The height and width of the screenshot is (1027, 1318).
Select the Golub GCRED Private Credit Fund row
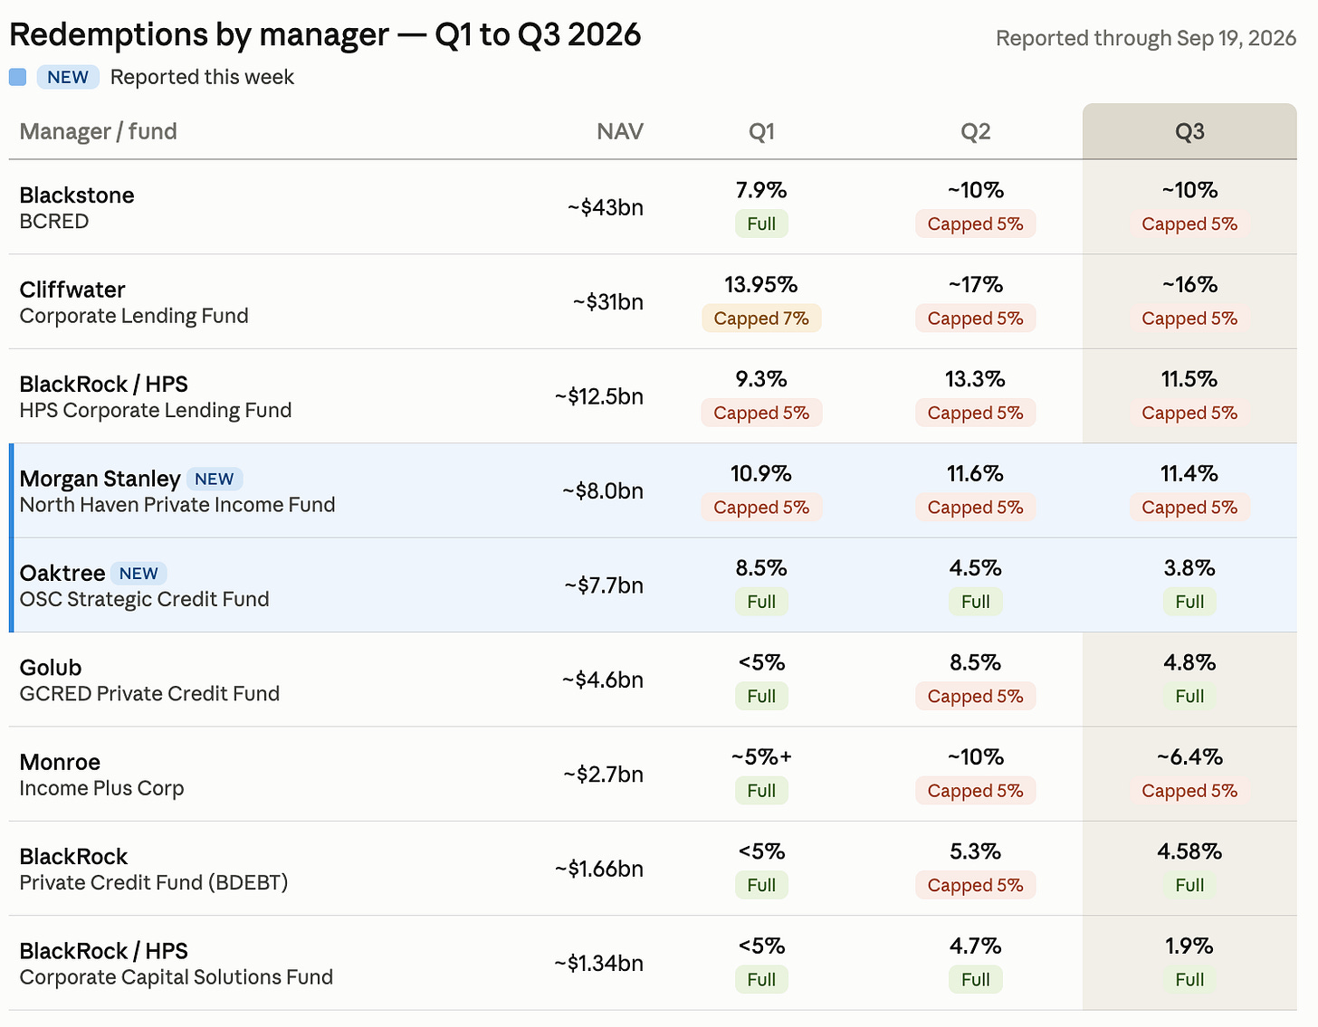pos(653,680)
